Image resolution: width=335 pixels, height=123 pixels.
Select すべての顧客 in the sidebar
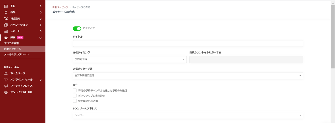12,43
